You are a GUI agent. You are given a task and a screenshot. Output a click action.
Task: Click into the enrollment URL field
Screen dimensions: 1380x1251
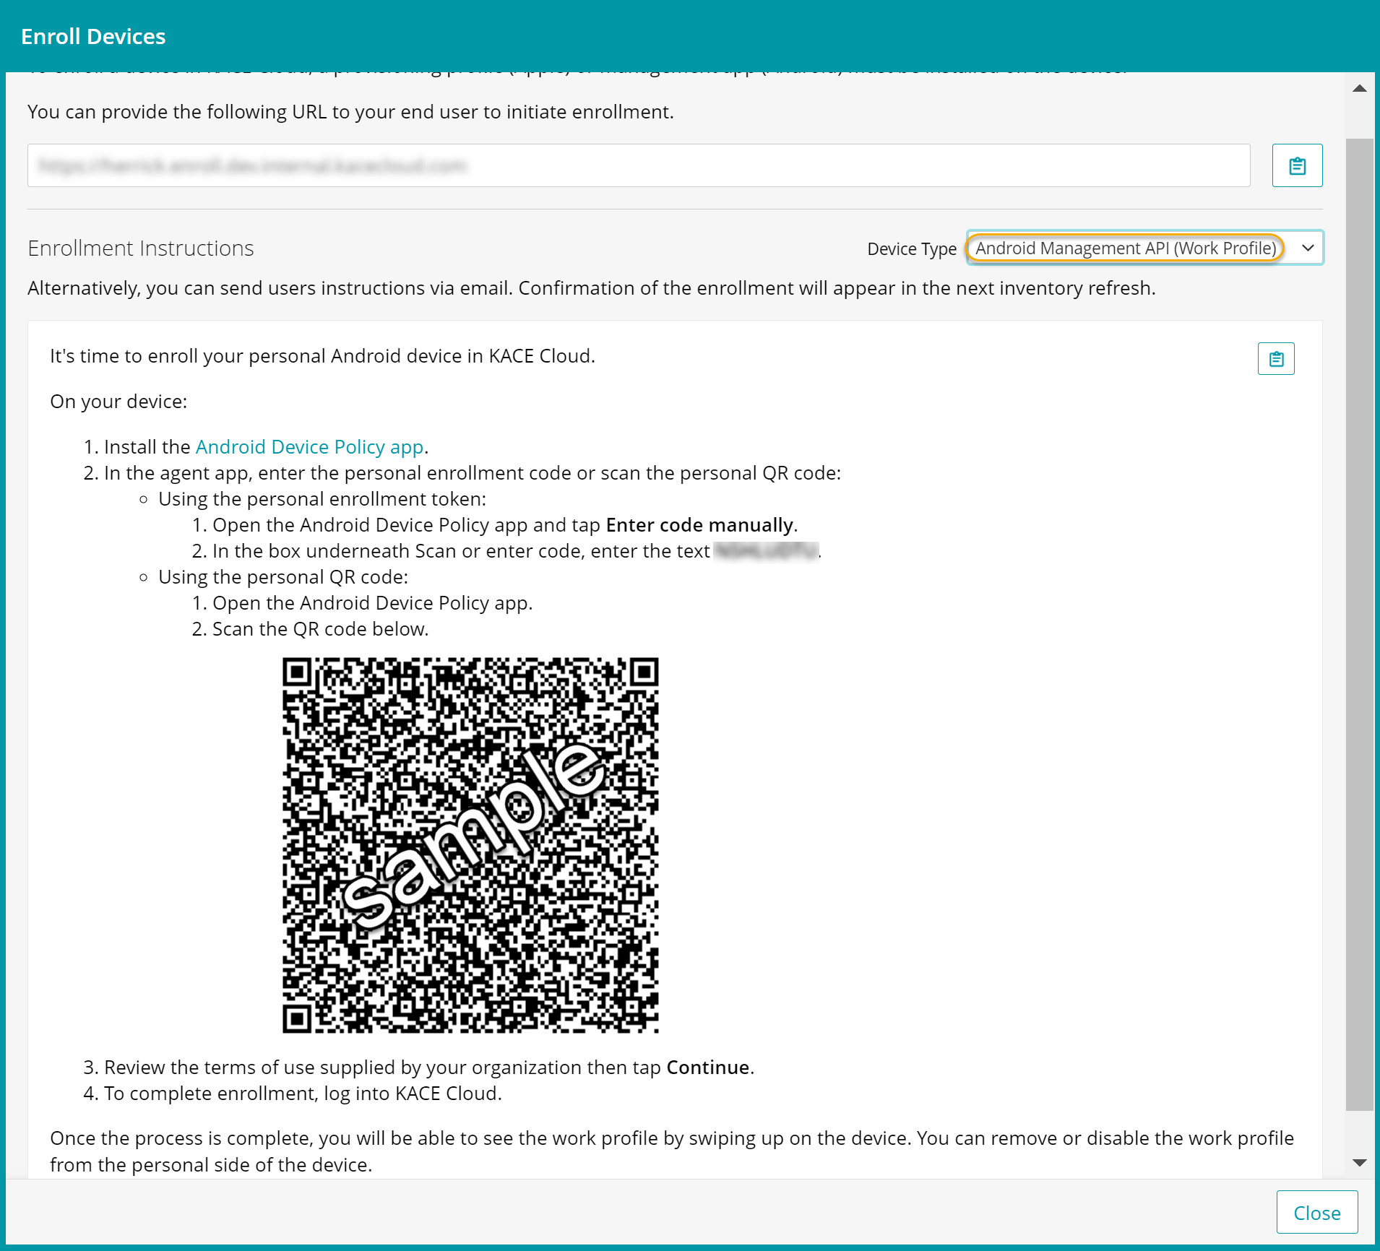pos(639,165)
